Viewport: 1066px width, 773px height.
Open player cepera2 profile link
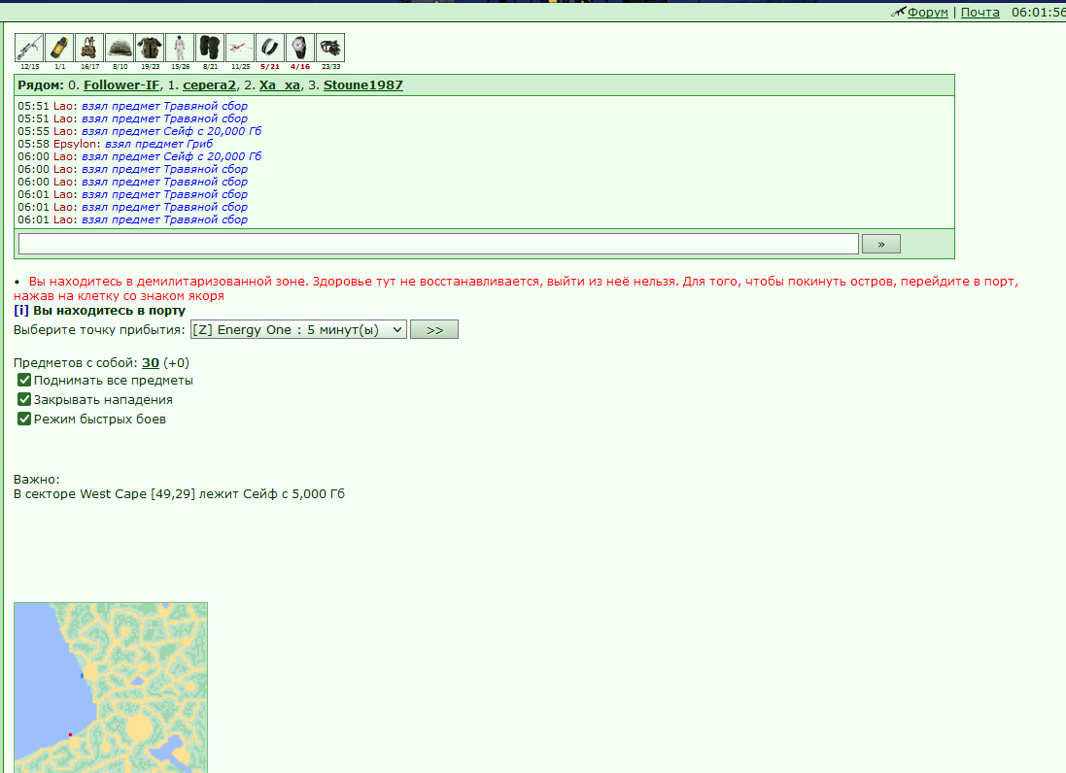209,84
